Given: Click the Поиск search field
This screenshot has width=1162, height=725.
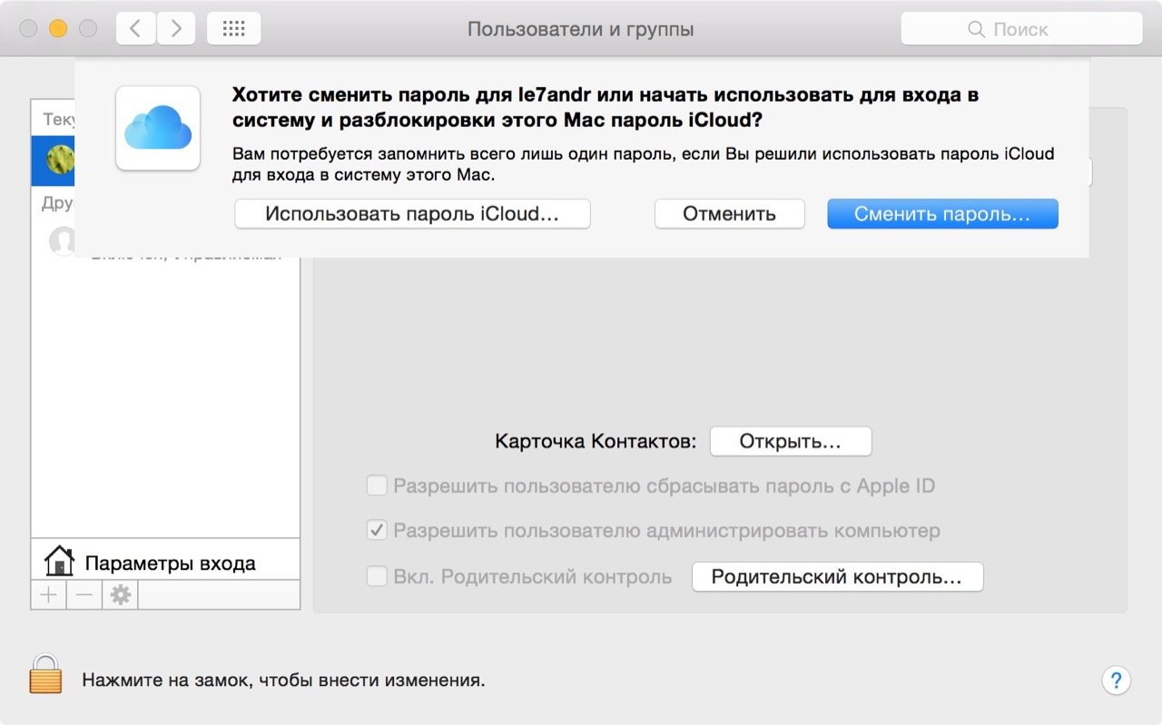Looking at the screenshot, I should (1021, 29).
